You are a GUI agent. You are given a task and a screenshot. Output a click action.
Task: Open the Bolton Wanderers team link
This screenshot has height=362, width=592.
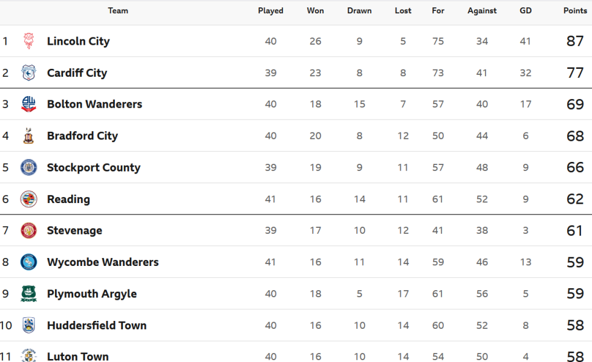point(94,104)
